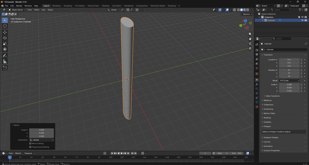309x165 pixels.
Task: Click the viewport pan hand icon
Action: (x=250, y=39)
